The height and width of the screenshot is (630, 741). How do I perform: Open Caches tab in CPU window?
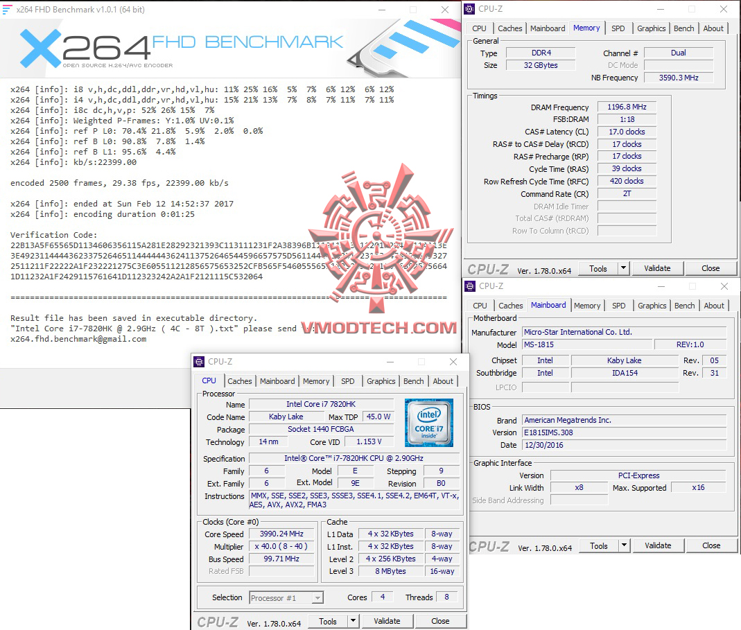240,381
